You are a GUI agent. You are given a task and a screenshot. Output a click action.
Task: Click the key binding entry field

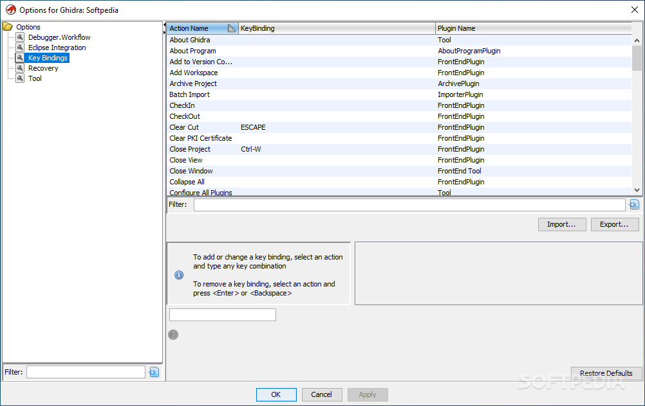tap(223, 315)
